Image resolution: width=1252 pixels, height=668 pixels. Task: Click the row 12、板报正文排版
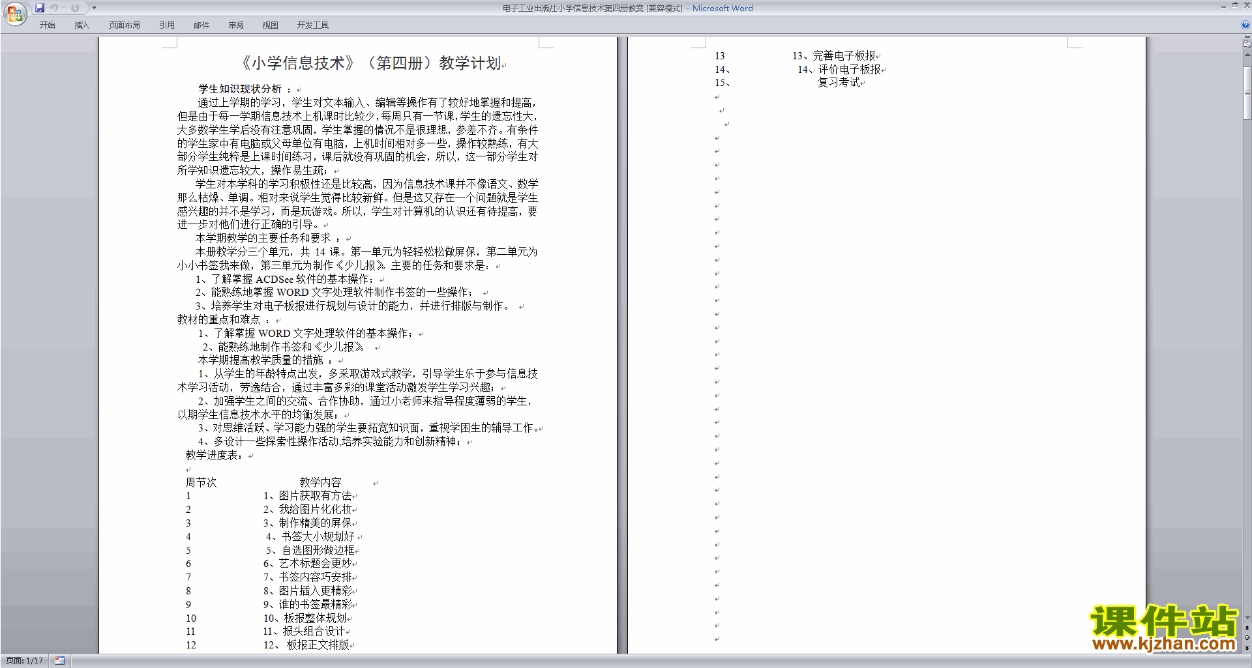[x=306, y=645]
